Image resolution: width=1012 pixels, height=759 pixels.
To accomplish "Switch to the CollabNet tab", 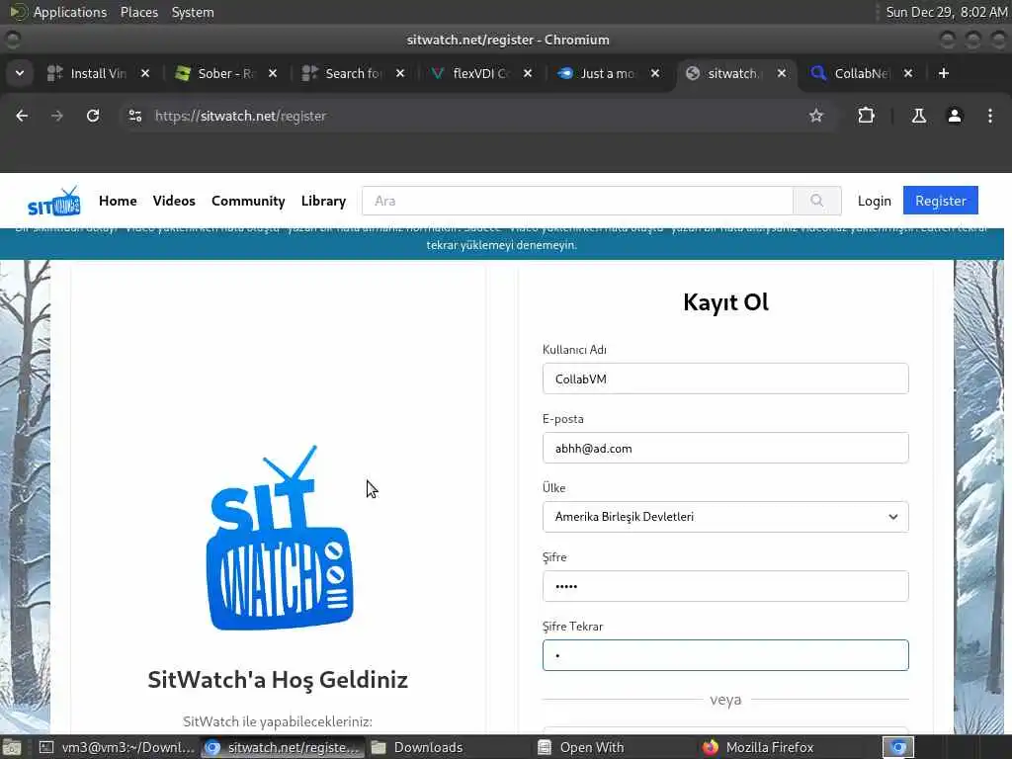I will pyautogui.click(x=862, y=73).
